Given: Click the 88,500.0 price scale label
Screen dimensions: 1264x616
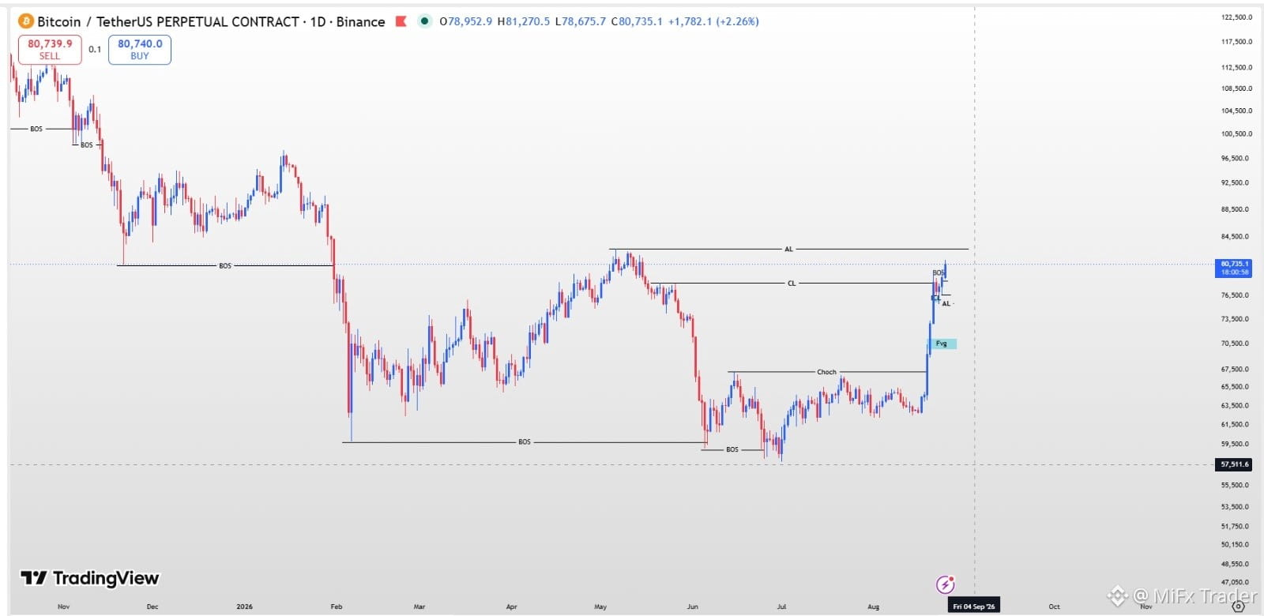Looking at the screenshot, I should click(1235, 209).
